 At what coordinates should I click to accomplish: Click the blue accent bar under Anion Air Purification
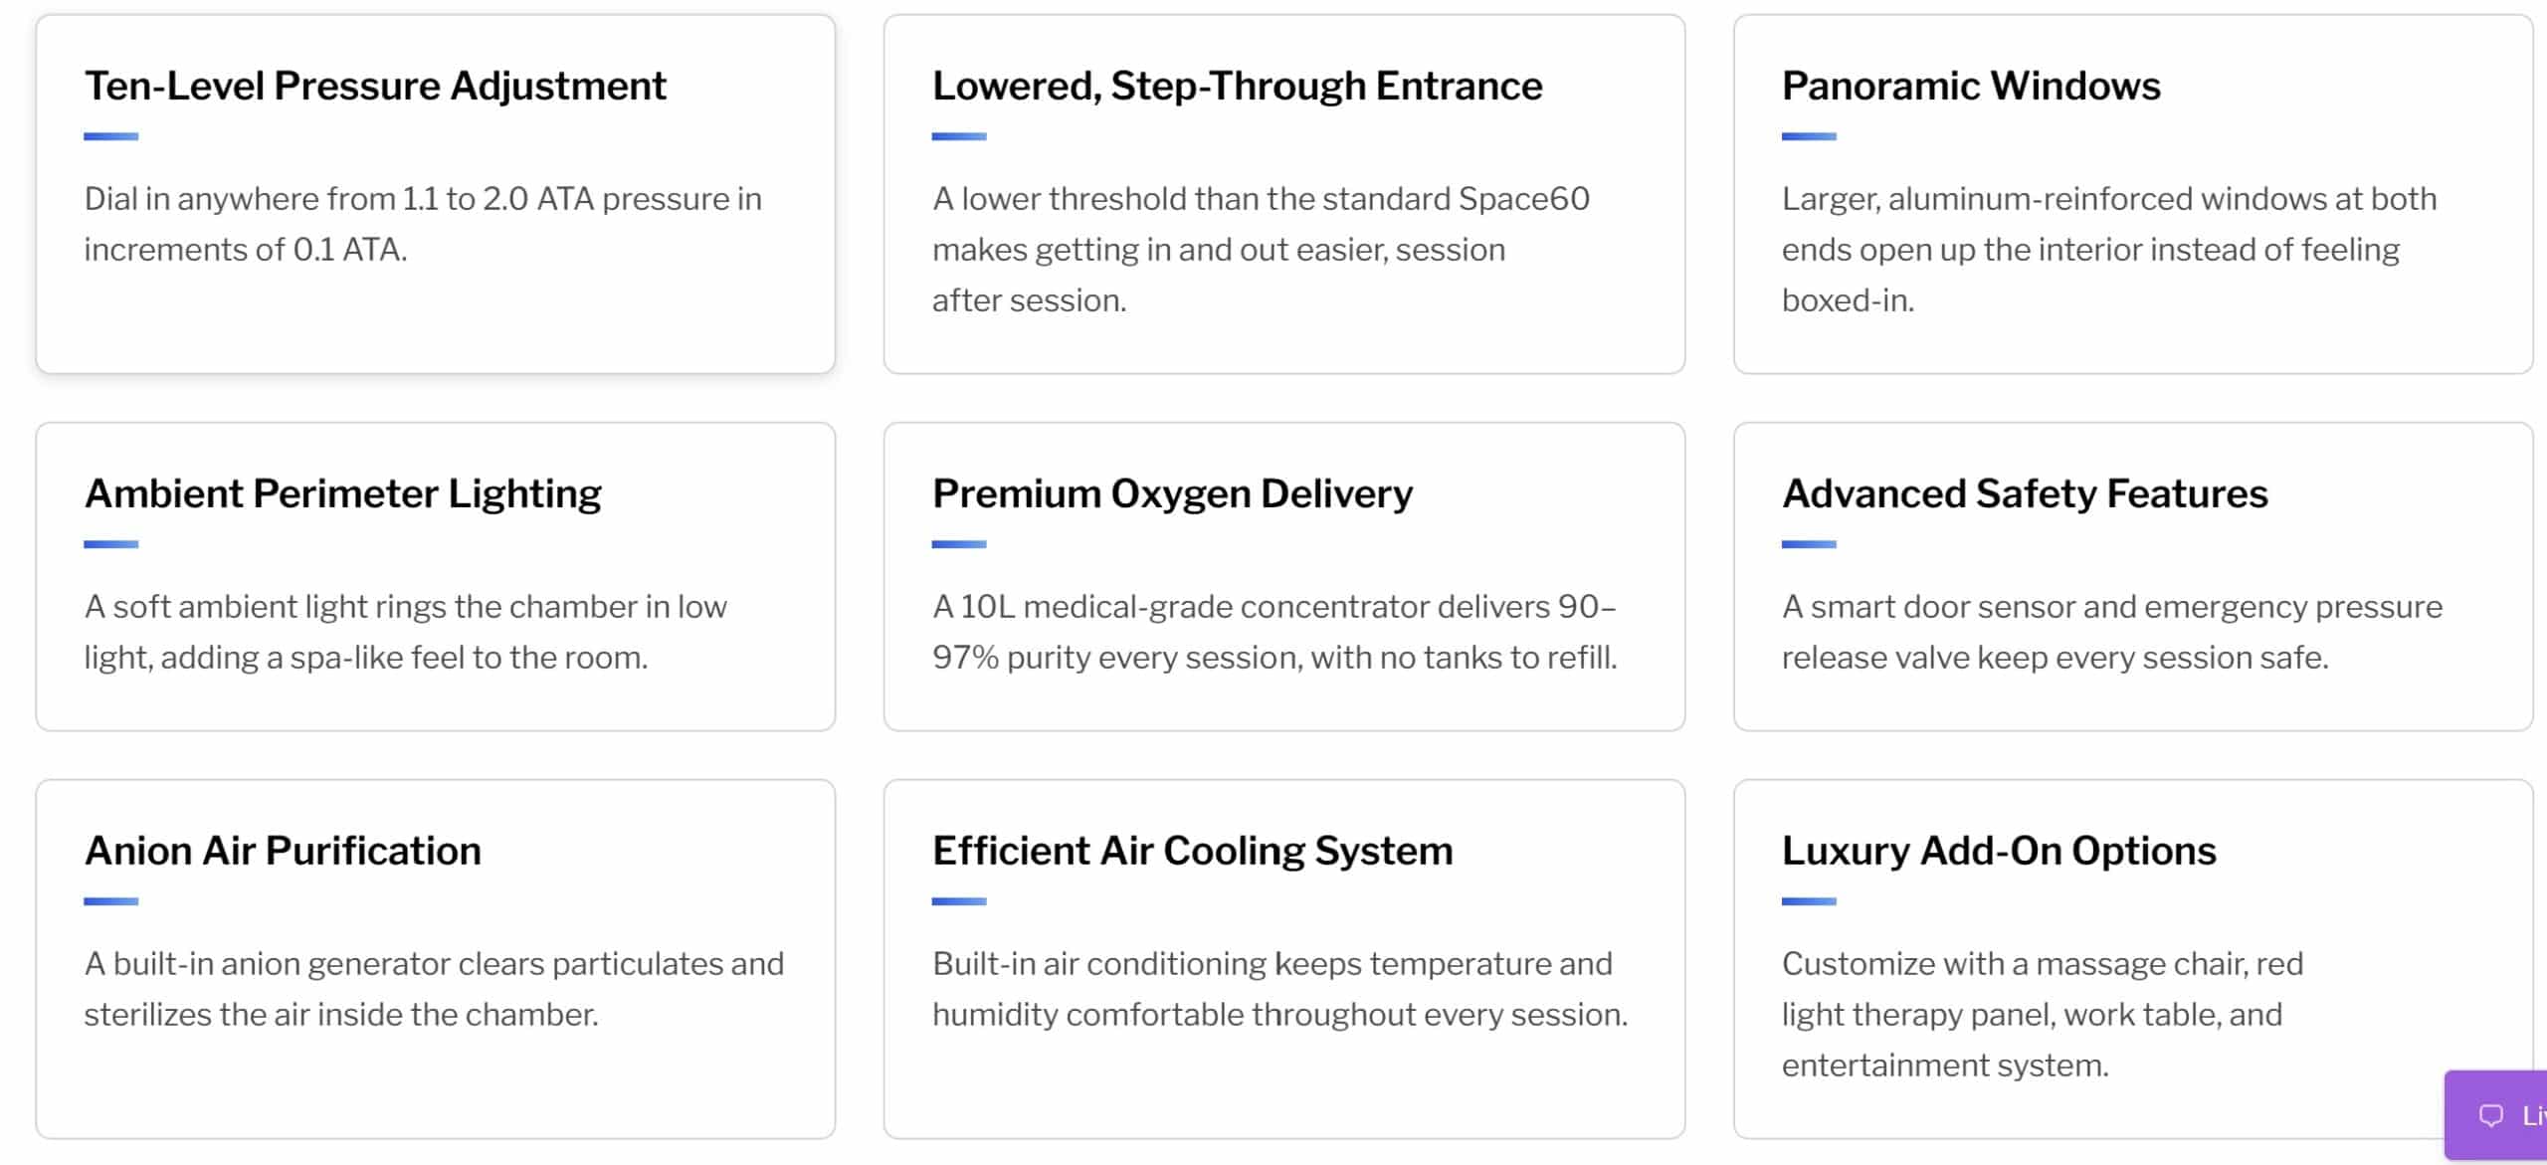[110, 901]
